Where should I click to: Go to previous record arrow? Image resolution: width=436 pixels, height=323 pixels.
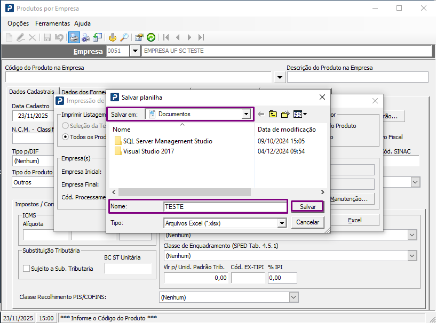pos(178,37)
